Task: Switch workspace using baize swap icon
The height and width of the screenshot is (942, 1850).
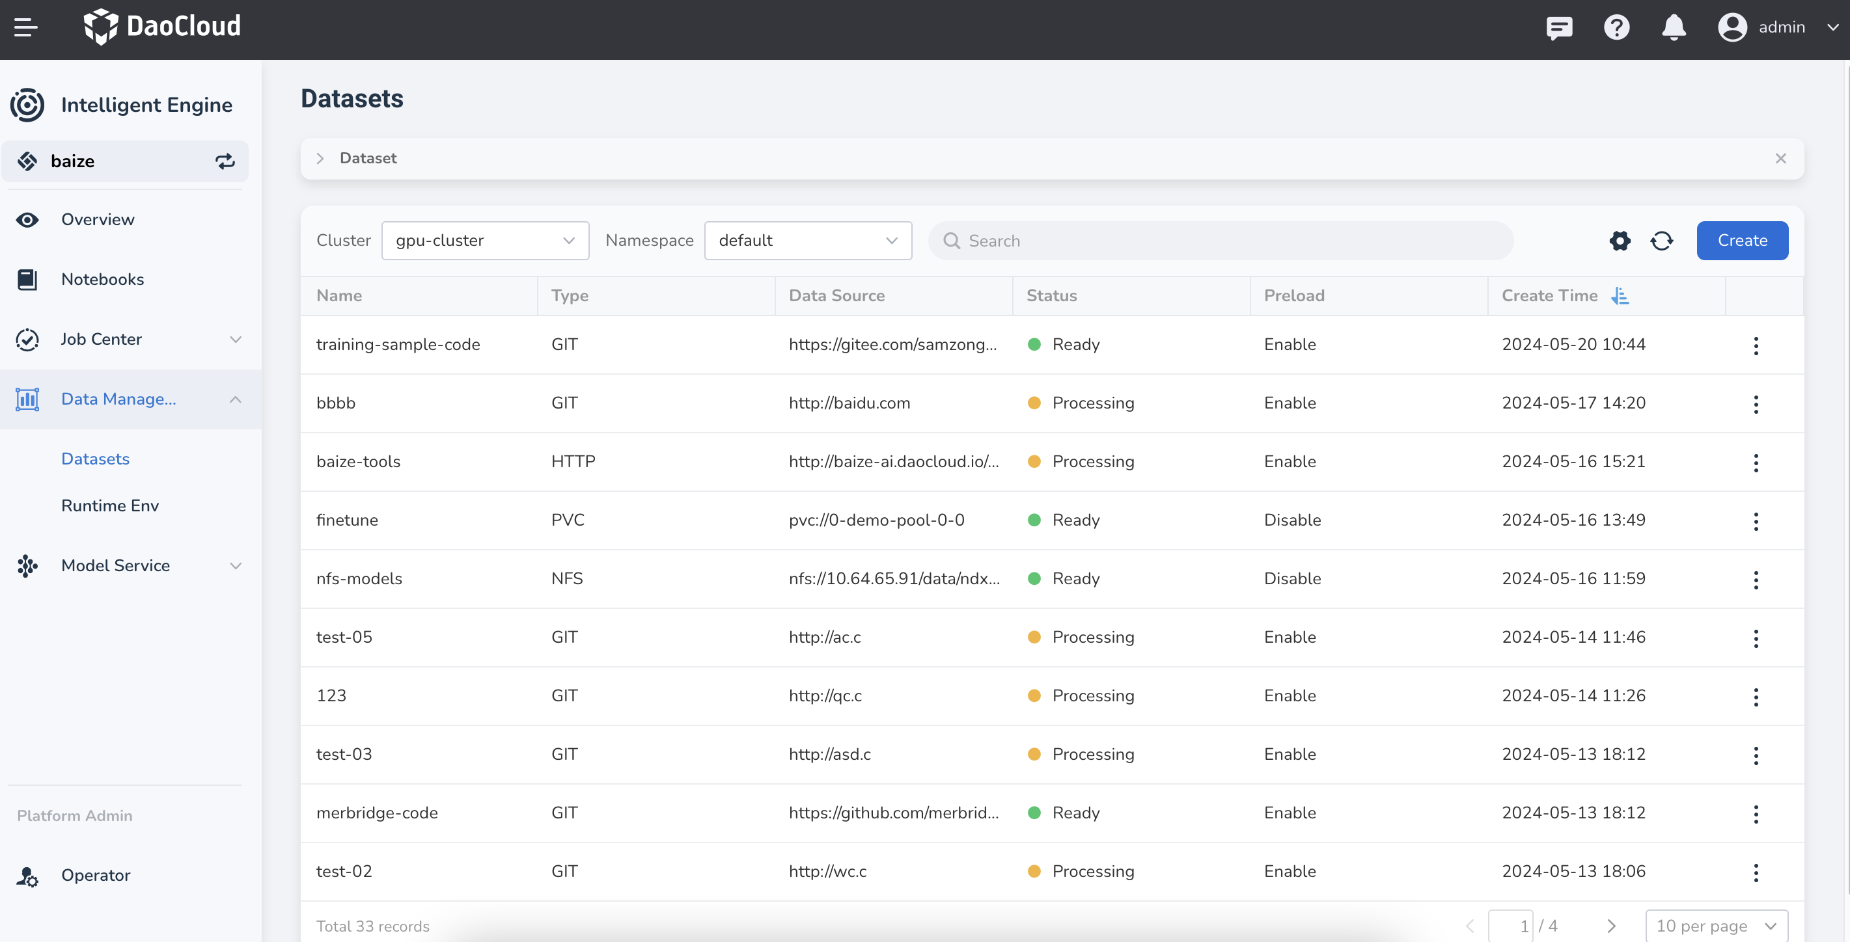Action: point(225,161)
